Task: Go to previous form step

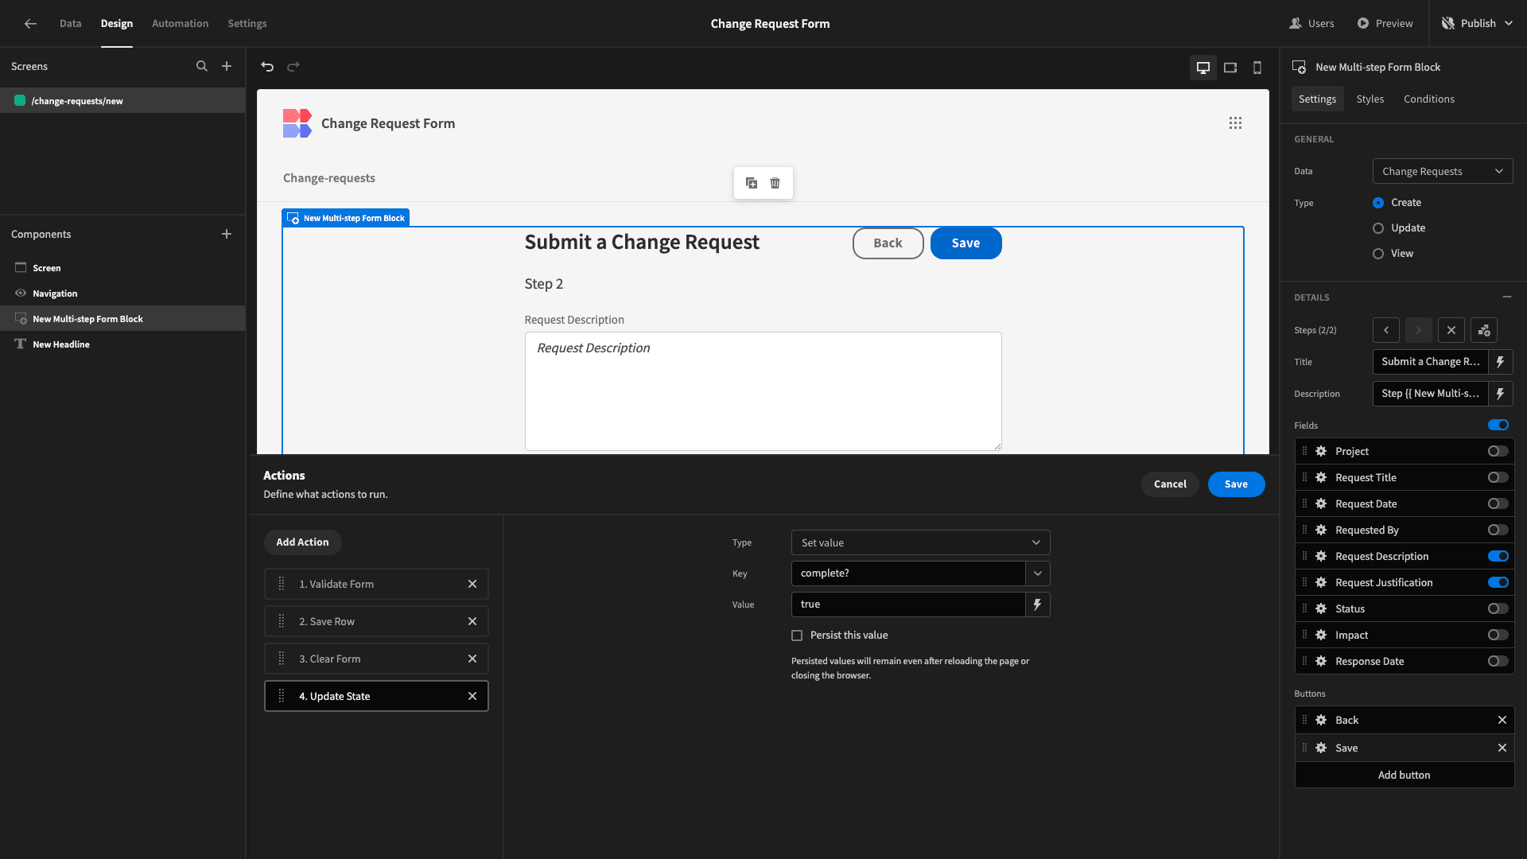Action: pos(1386,330)
